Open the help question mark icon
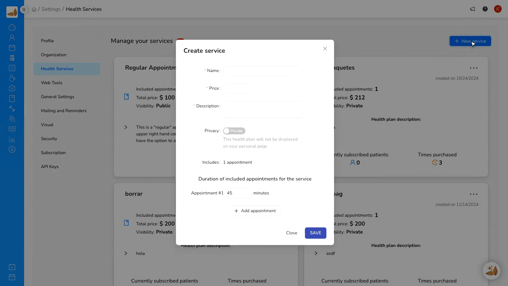The image size is (508, 286). tap(485, 9)
